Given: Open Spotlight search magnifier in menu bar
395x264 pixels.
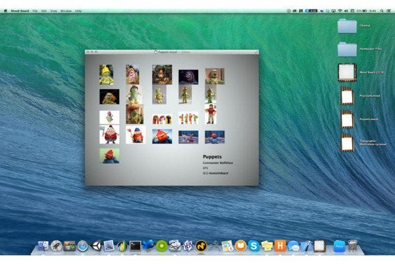Looking at the screenshot, I should pos(382,11).
